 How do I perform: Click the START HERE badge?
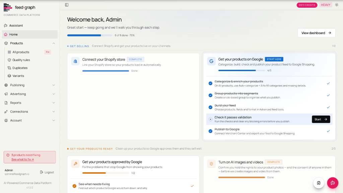point(274,59)
